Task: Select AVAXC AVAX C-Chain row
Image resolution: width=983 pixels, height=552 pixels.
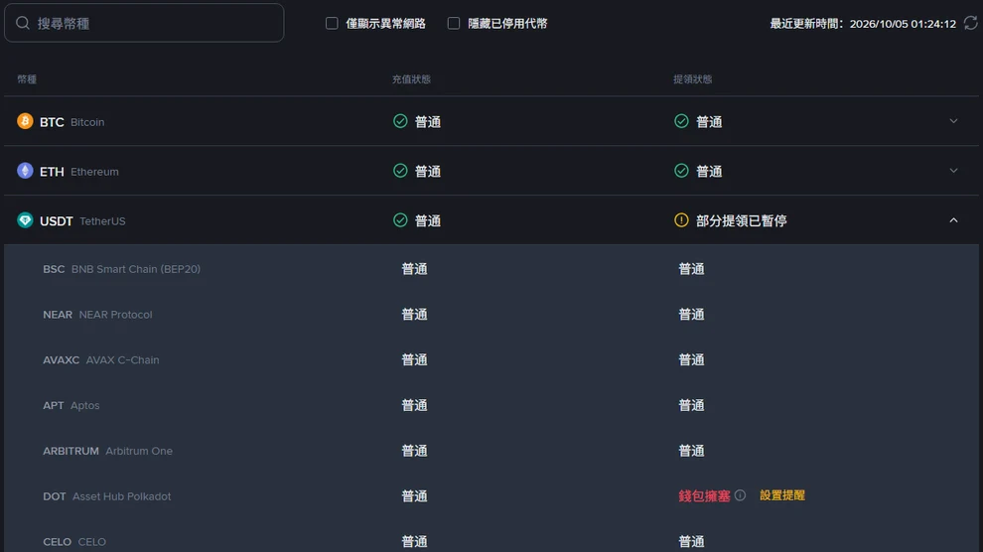Action: pyautogui.click(x=491, y=359)
